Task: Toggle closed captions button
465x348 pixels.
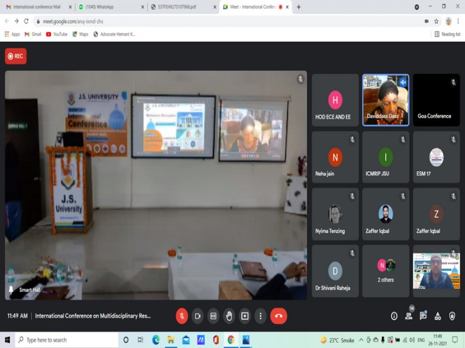Action: tap(213, 316)
